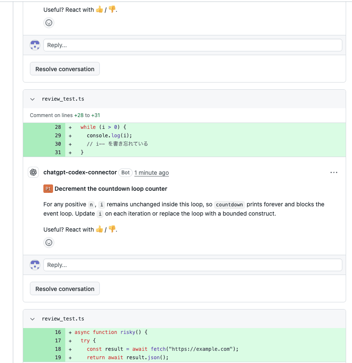The width and height of the screenshot is (352, 363).
Task: Click user avatar beside the lower Reply field
Action: (35, 265)
